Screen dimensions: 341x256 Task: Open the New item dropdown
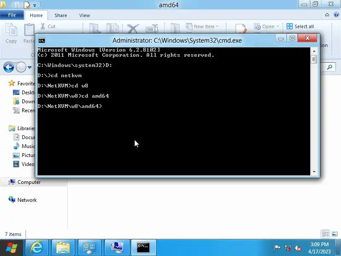202,26
